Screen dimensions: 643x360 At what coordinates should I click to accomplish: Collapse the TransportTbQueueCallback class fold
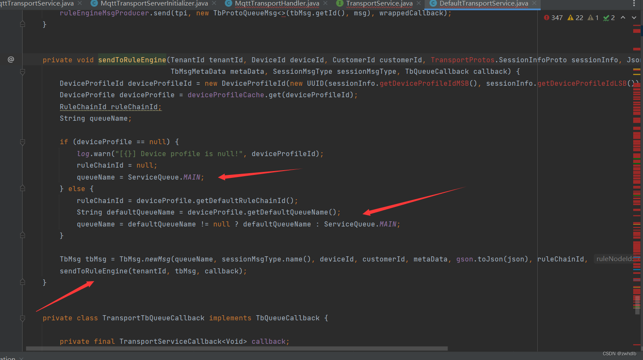click(x=23, y=318)
